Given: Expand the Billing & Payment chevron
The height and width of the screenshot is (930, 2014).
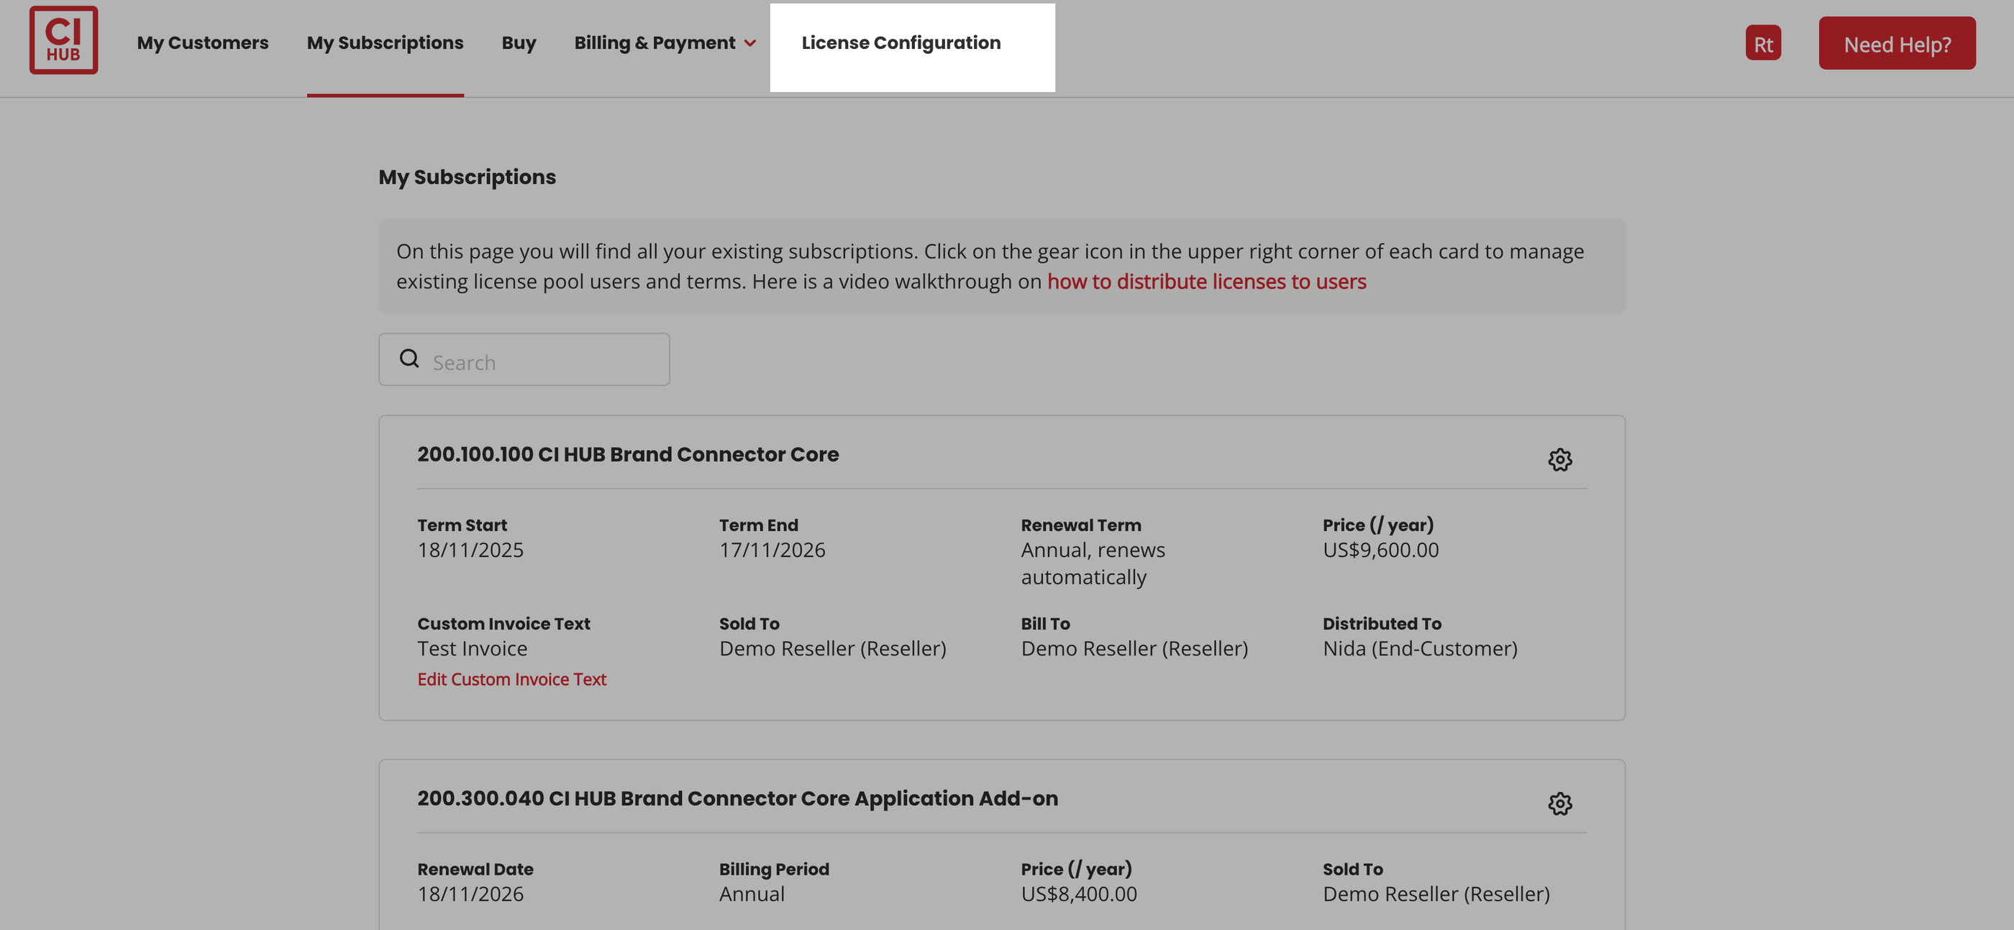Looking at the screenshot, I should [750, 44].
